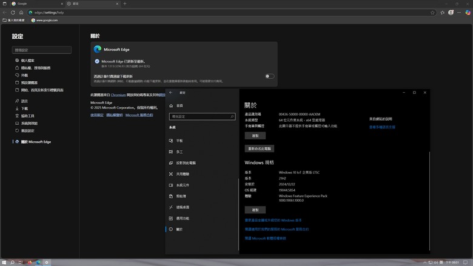
Task: Add page to favorites star in address bar
Action: 432,13
